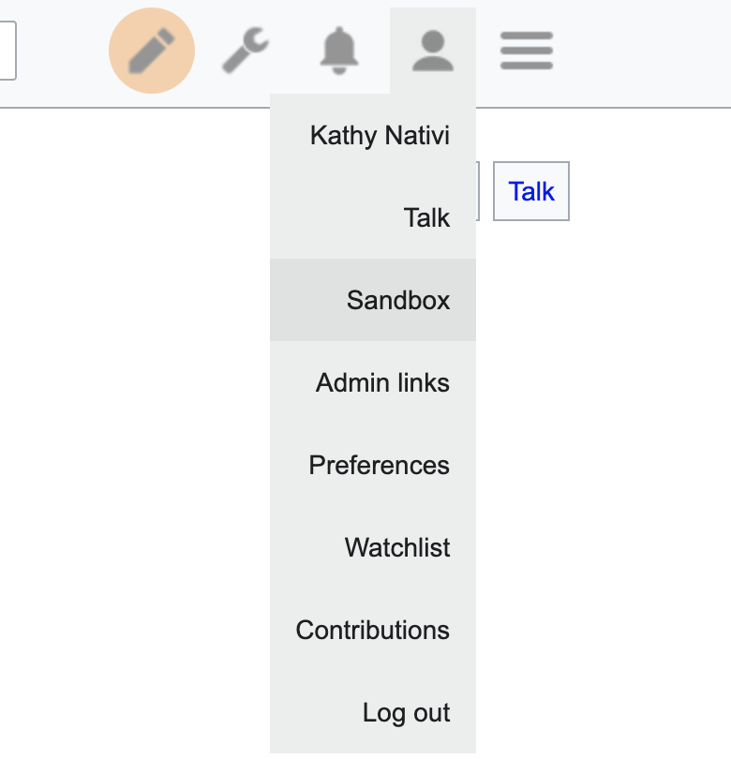The height and width of the screenshot is (759, 731).
Task: Open Admin links menu entry
Action: pyautogui.click(x=382, y=383)
